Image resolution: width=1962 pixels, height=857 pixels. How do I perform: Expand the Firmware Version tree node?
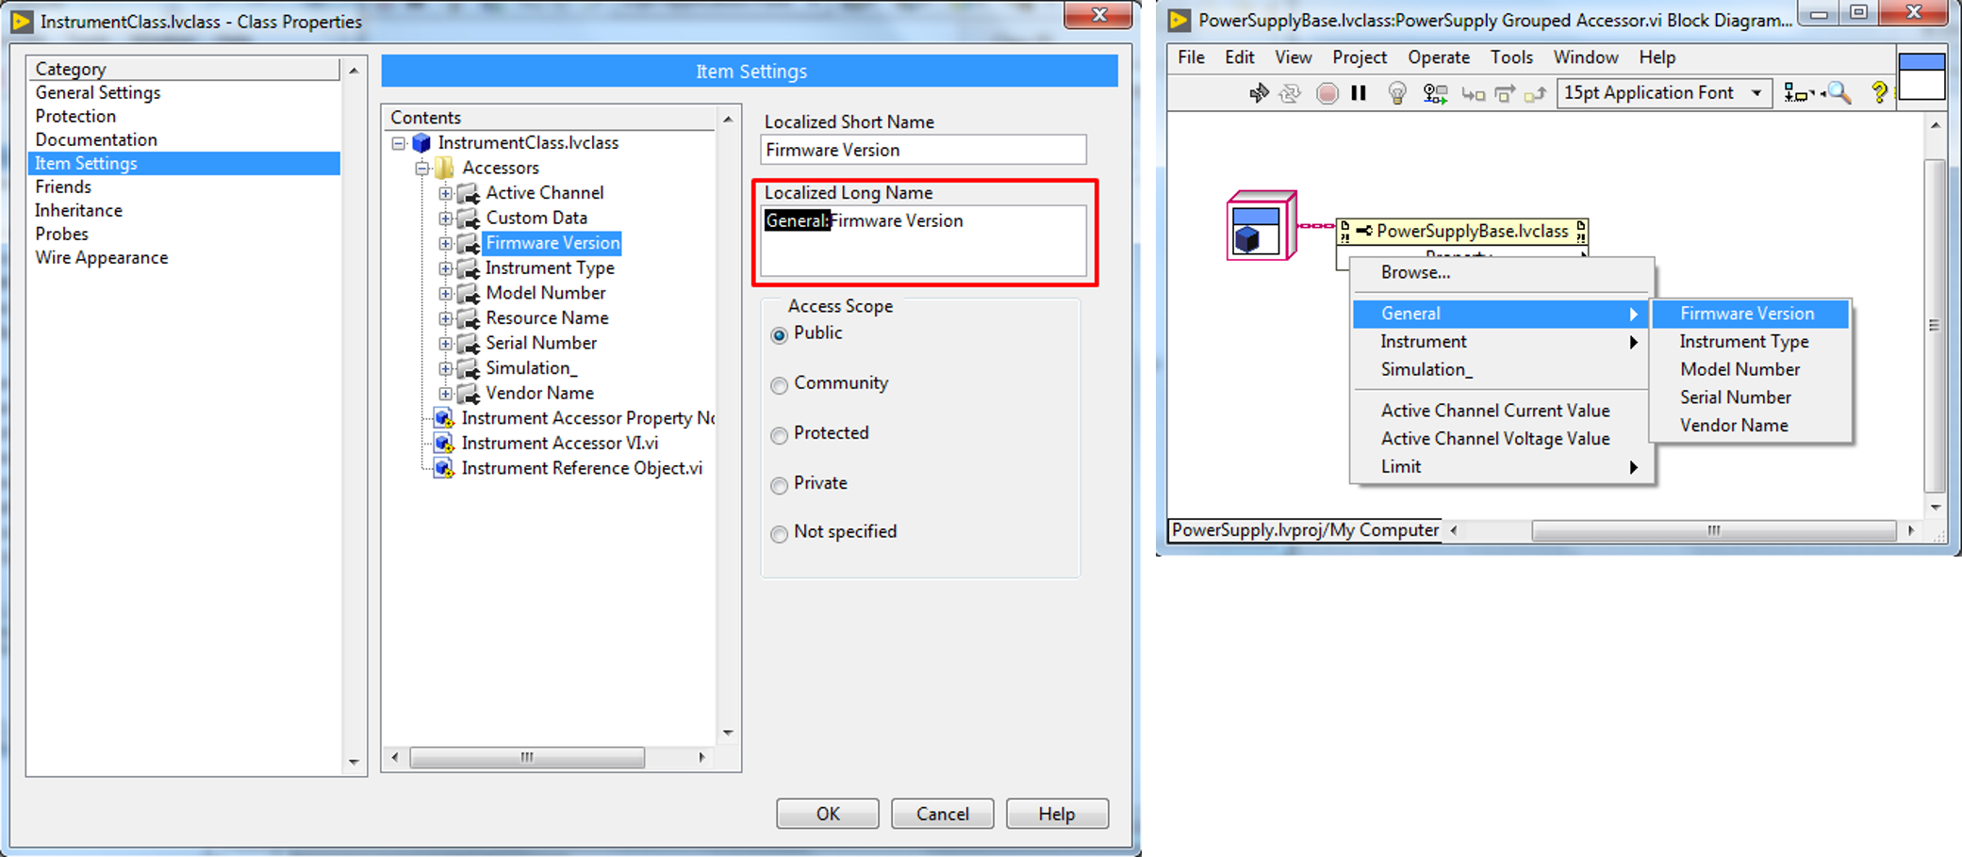click(x=445, y=243)
